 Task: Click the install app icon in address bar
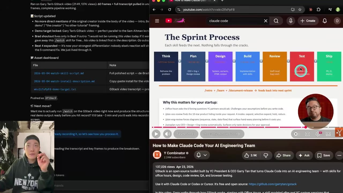293,10
